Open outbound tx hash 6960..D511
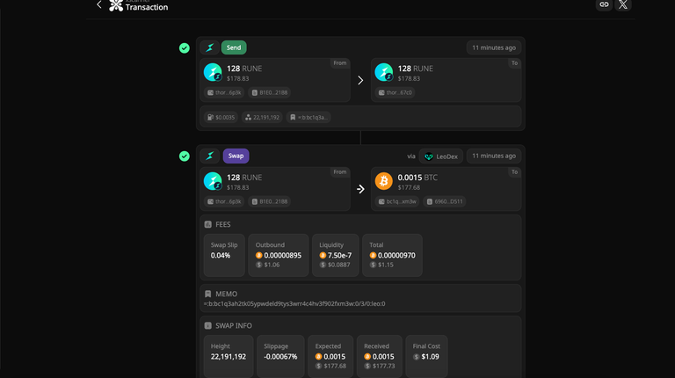Viewport: 675px width, 378px height. coord(444,201)
